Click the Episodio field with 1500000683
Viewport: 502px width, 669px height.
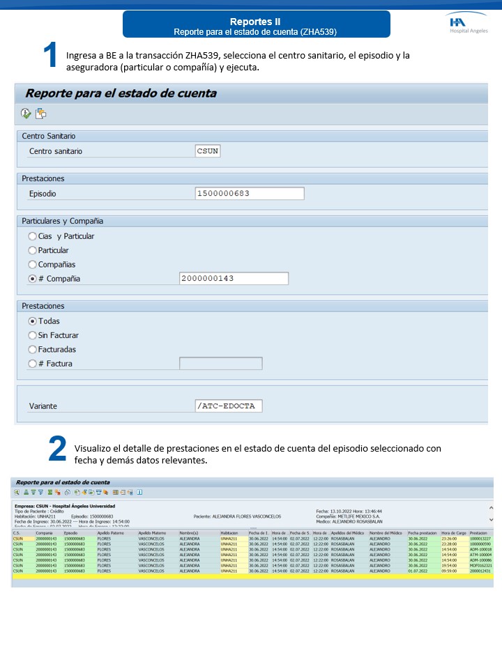pyautogui.click(x=250, y=194)
